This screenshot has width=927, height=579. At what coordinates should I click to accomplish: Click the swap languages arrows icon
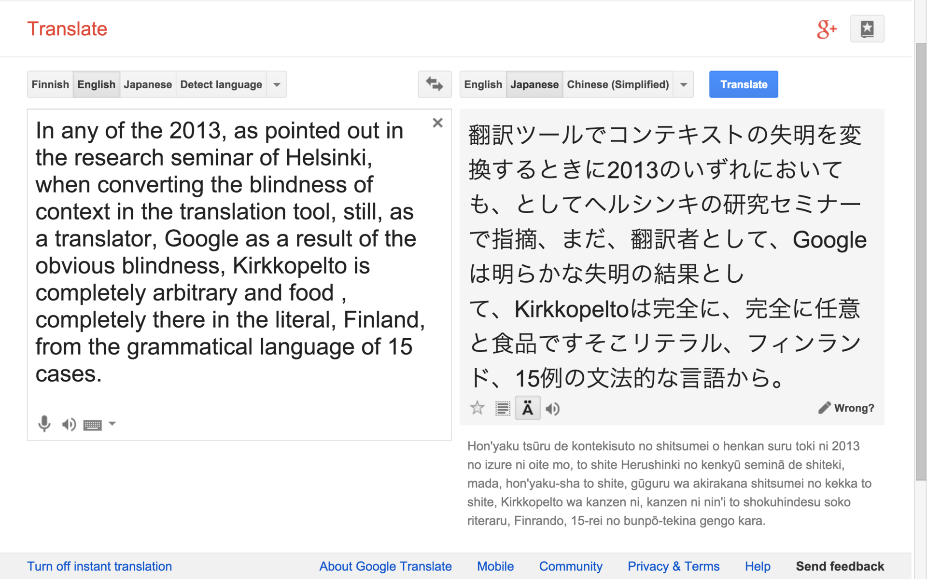point(434,84)
